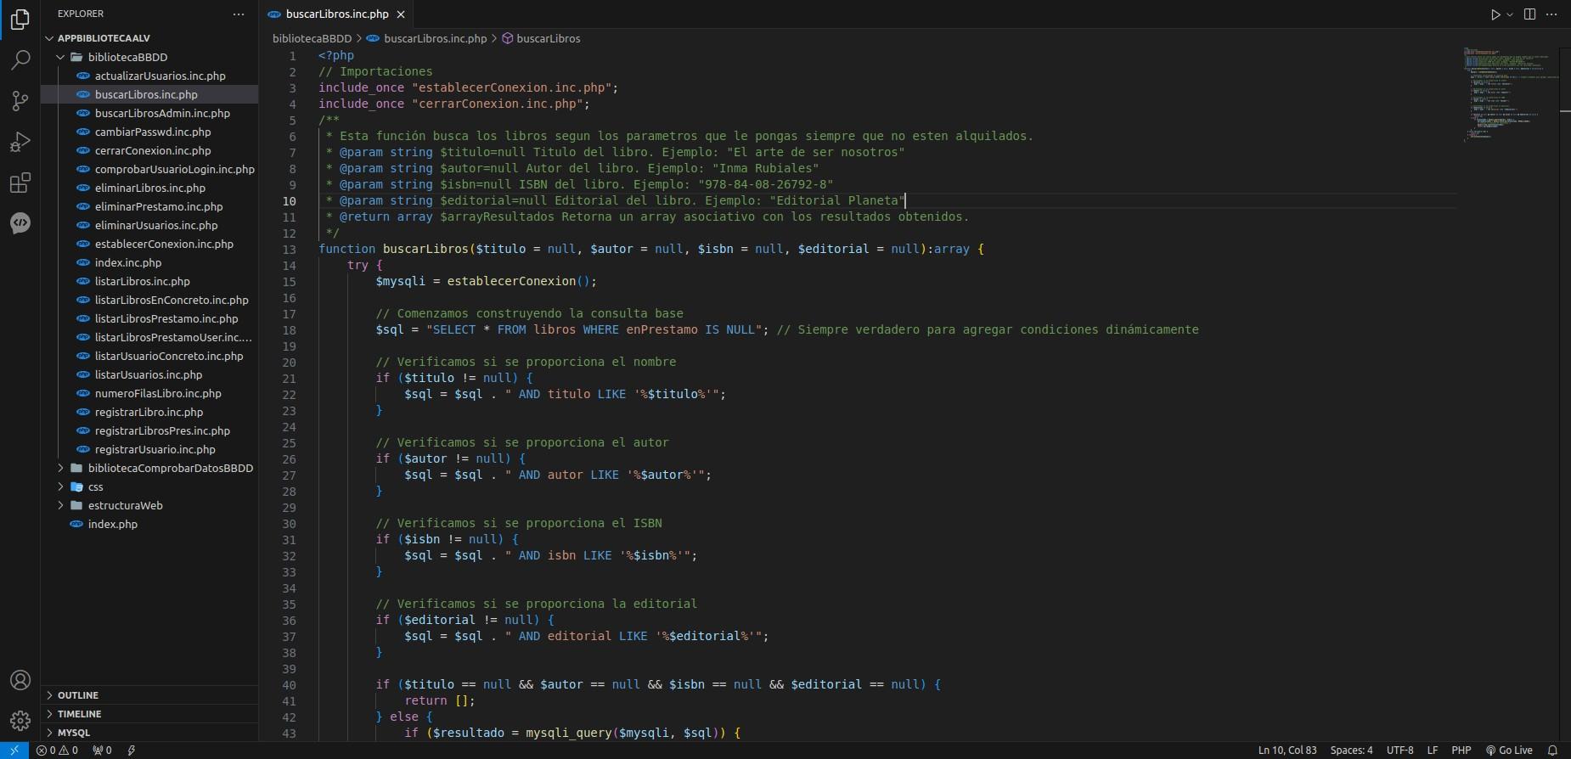Open buscarLibrosAdmin.inc.php file
The height and width of the screenshot is (759, 1571).
click(149, 113)
